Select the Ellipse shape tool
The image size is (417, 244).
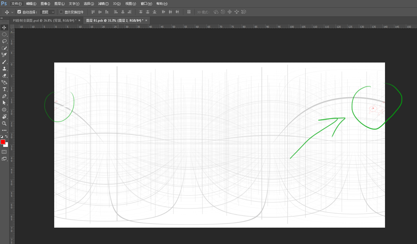(x=4, y=110)
